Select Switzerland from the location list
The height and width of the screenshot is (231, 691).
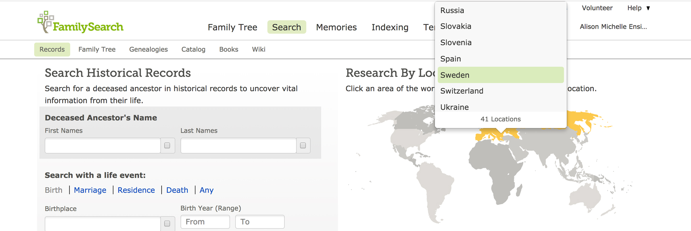[x=501, y=91]
